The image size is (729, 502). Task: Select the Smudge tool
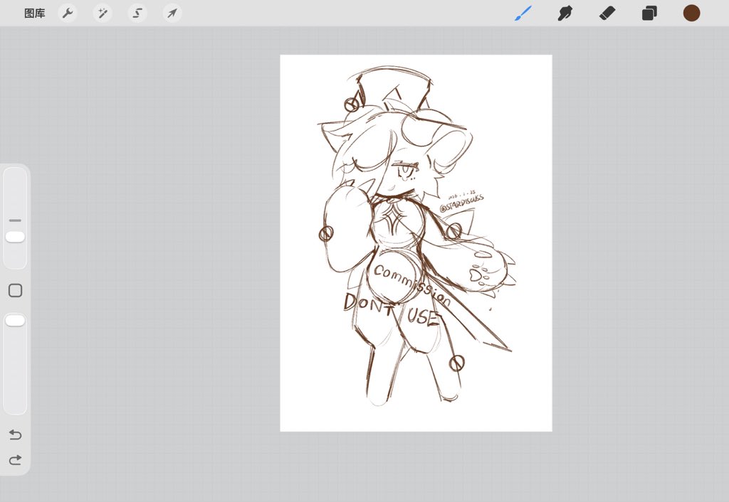[x=565, y=14]
